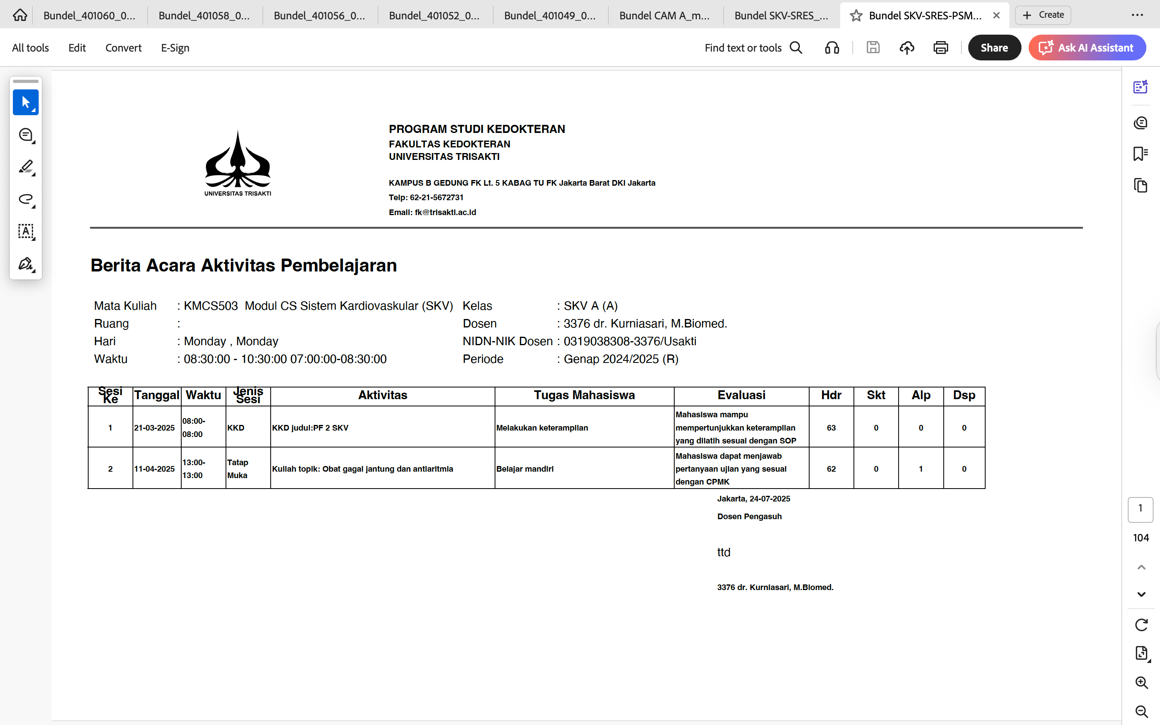Zoom in with magnifier plus icon
Screen dimensions: 1160x725
[1141, 682]
